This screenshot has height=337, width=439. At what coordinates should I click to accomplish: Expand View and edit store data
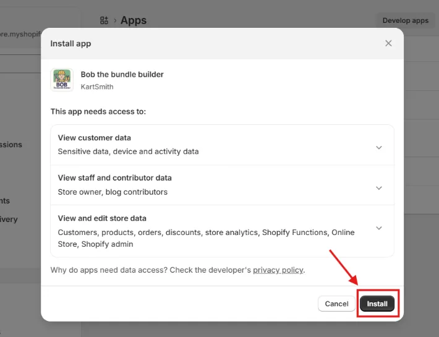(379, 228)
